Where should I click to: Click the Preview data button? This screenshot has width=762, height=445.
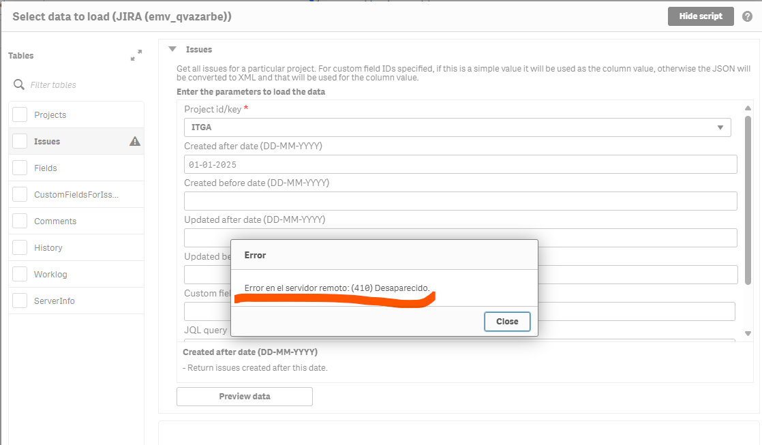[244, 396]
